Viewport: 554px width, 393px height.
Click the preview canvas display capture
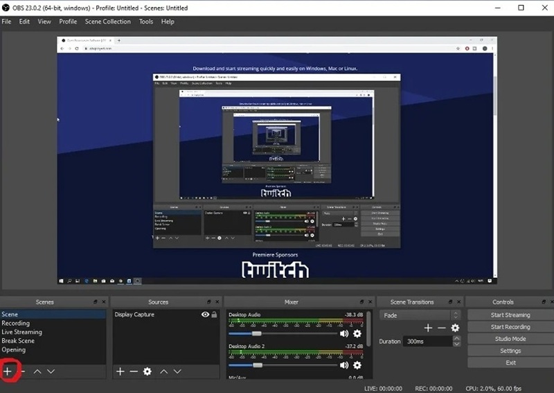[x=277, y=160]
